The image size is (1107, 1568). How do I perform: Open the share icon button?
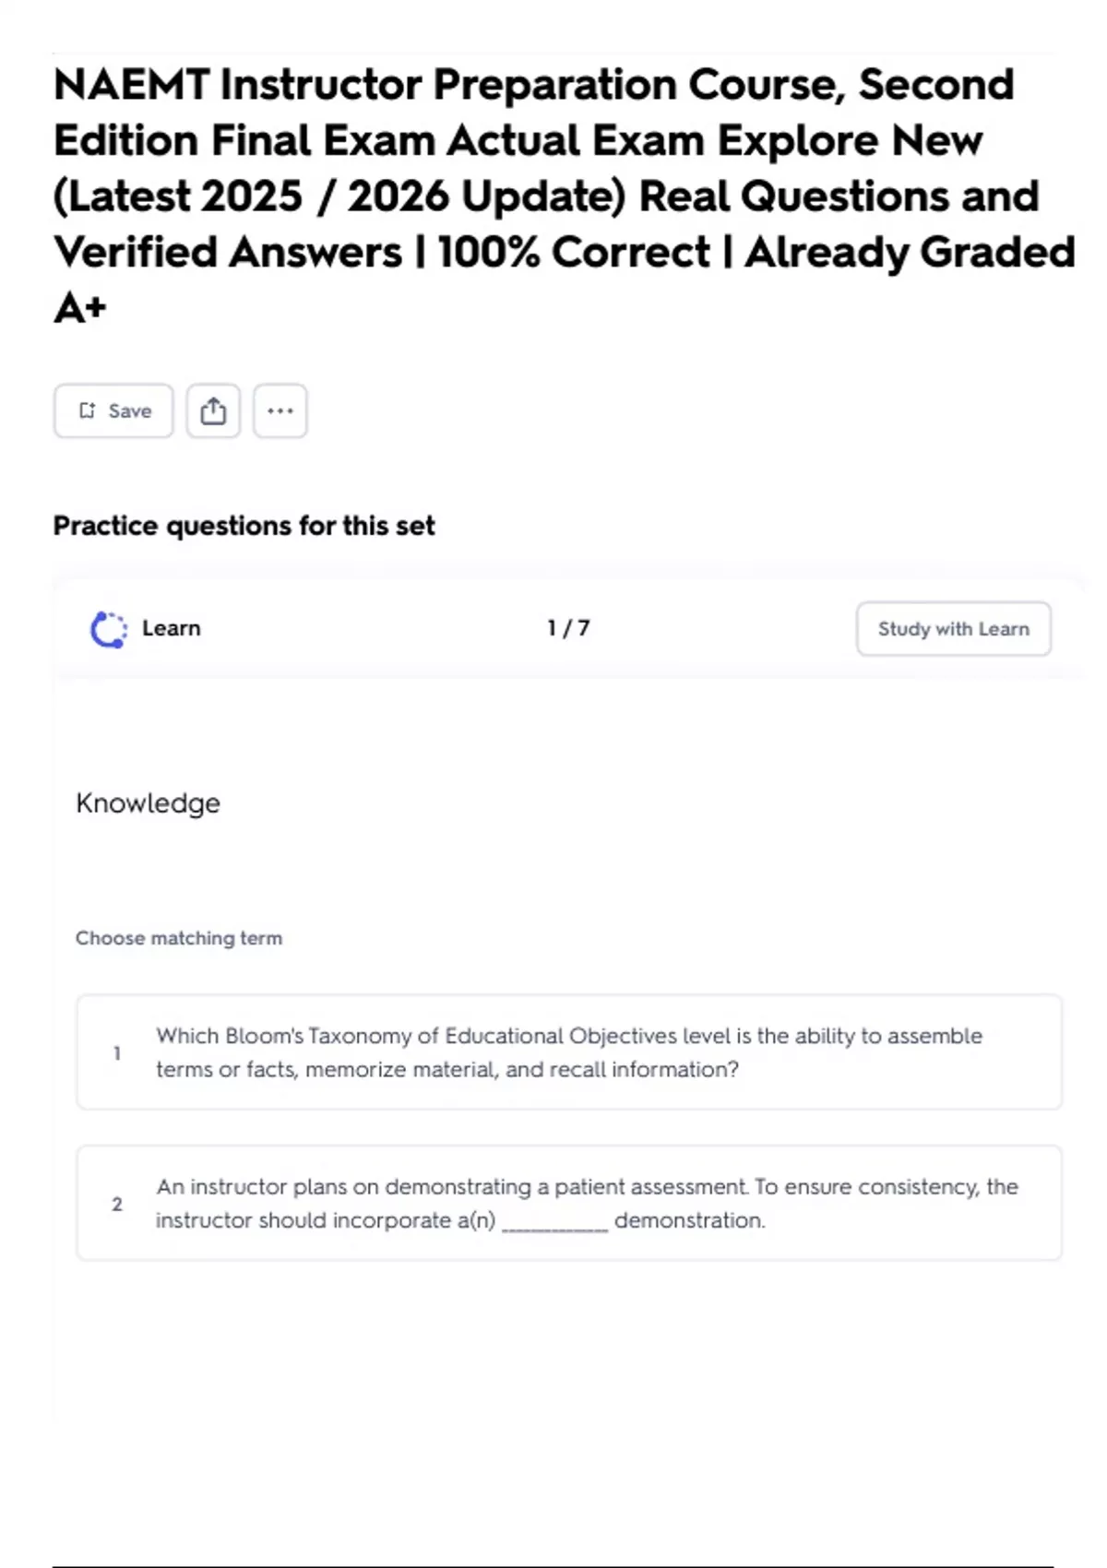point(213,411)
